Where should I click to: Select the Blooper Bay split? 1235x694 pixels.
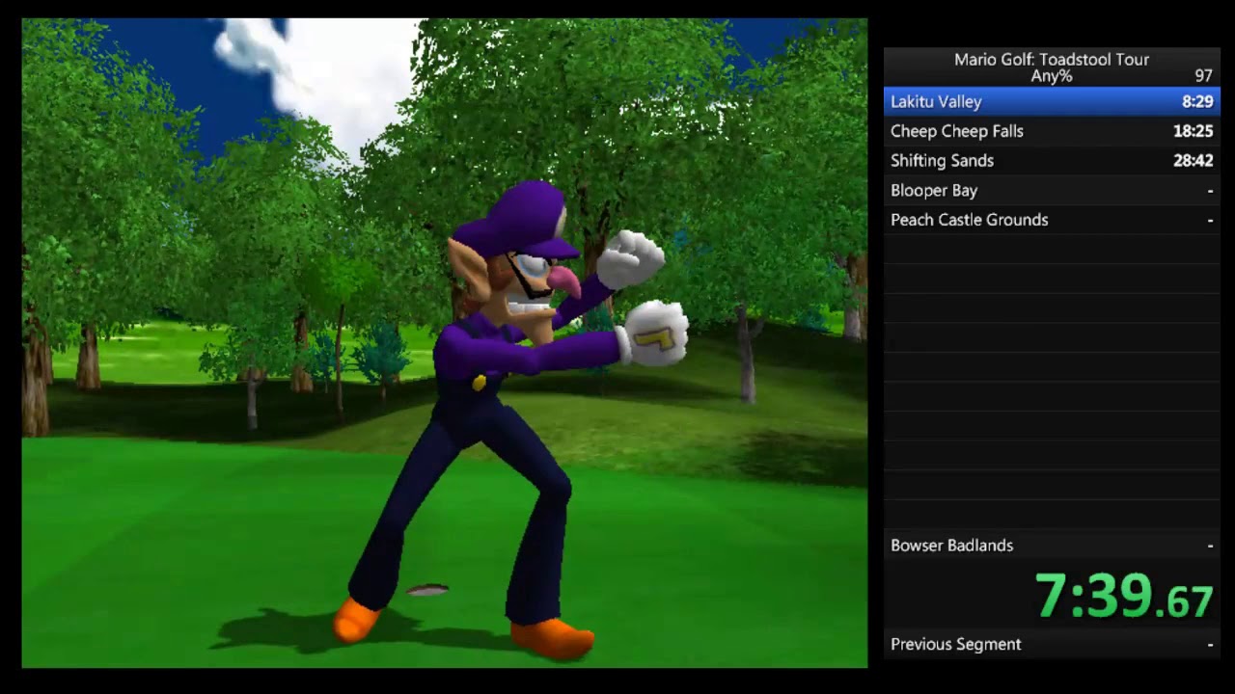coord(1052,190)
